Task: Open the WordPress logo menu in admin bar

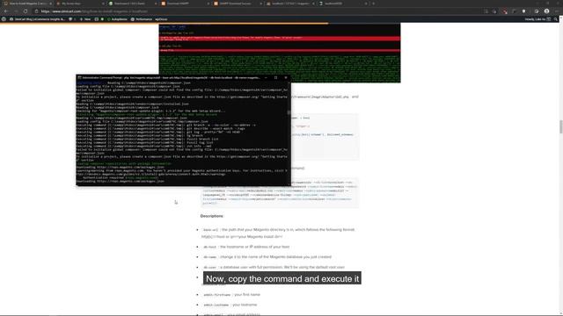Action: coord(4,19)
